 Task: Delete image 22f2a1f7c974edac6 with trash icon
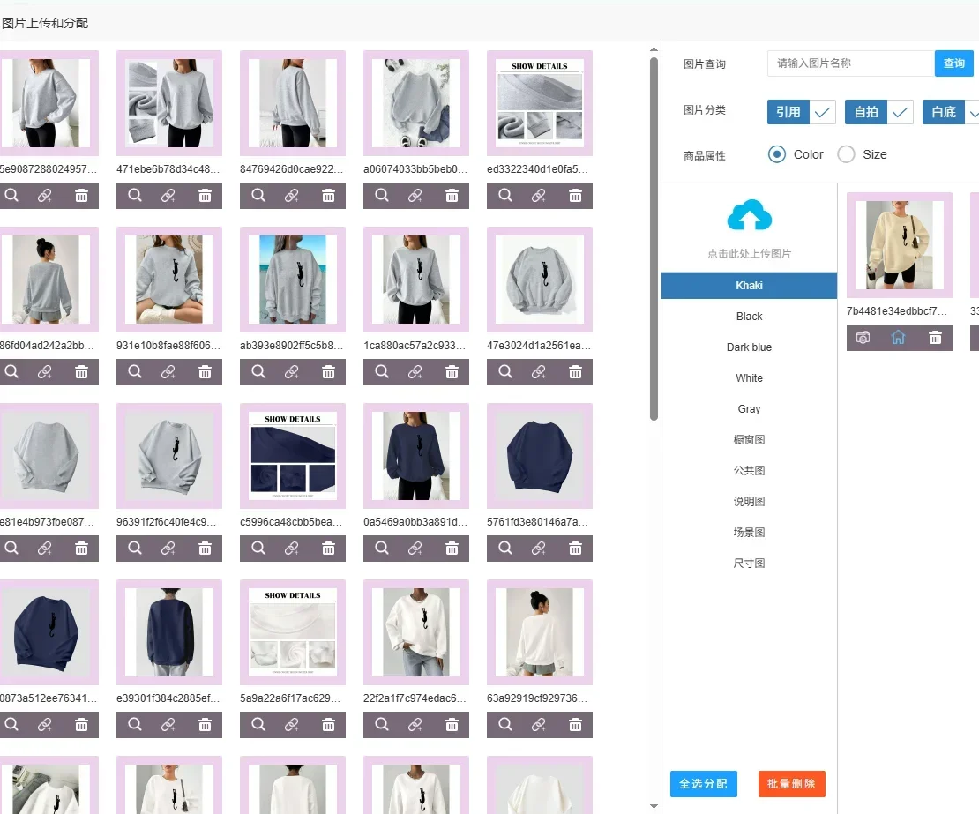pos(452,725)
